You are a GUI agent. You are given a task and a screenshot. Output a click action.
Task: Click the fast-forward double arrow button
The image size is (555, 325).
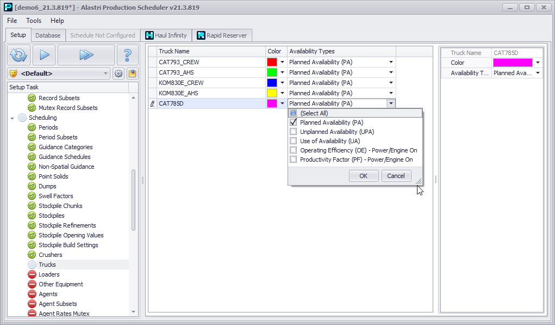click(86, 55)
